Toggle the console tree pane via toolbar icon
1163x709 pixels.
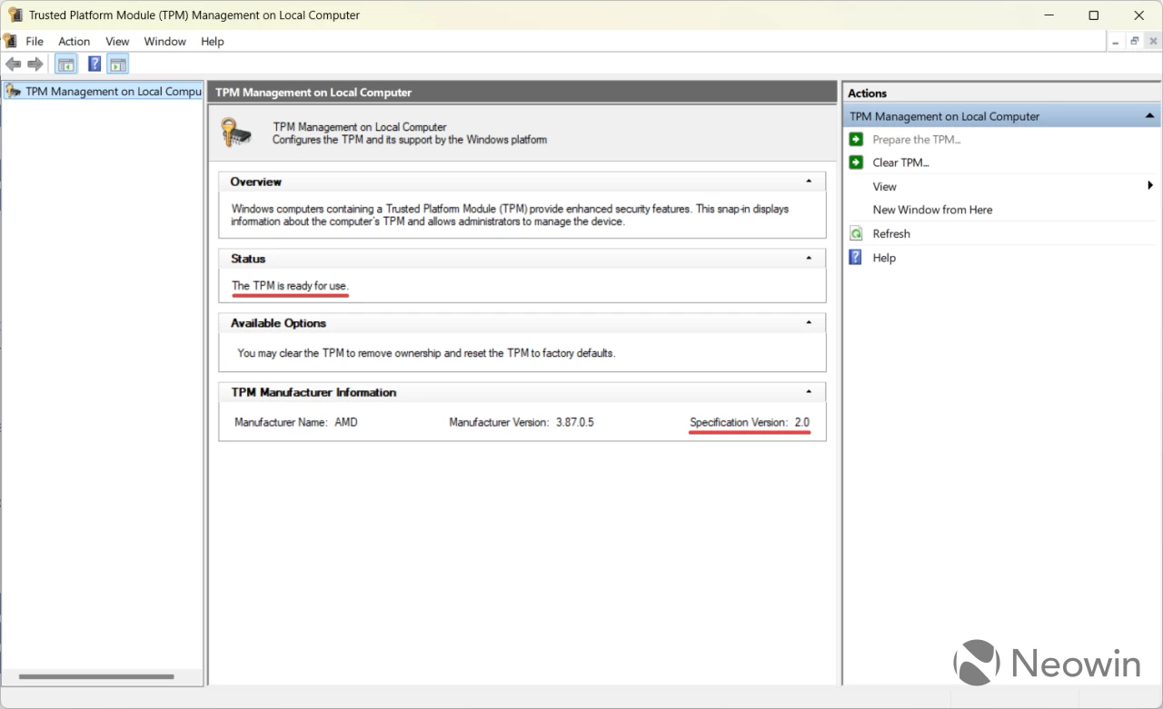tap(65, 64)
